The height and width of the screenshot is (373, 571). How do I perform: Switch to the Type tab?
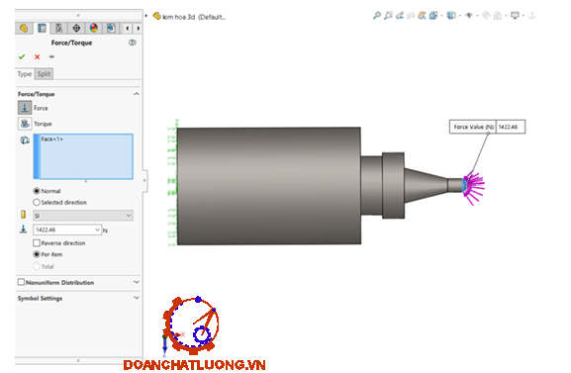[25, 74]
